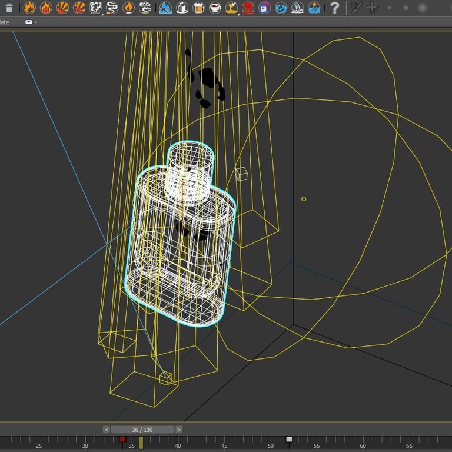The height and width of the screenshot is (452, 452).
Task: Select the water droplets liquid preset
Action: (x=166, y=8)
